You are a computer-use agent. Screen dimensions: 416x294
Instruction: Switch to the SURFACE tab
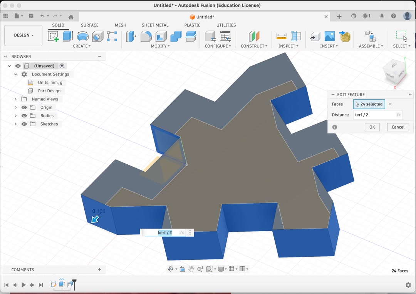pyautogui.click(x=89, y=25)
